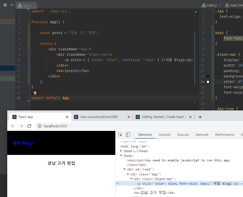The image size is (243, 197).
Task: Click the React icon on the view-source tab
Action: point(76,117)
